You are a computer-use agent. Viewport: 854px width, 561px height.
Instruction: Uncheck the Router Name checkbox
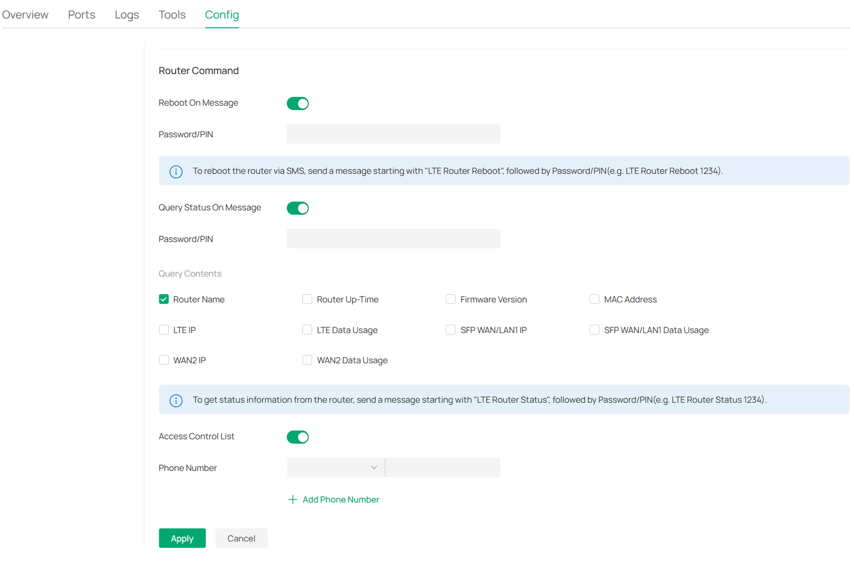(164, 299)
